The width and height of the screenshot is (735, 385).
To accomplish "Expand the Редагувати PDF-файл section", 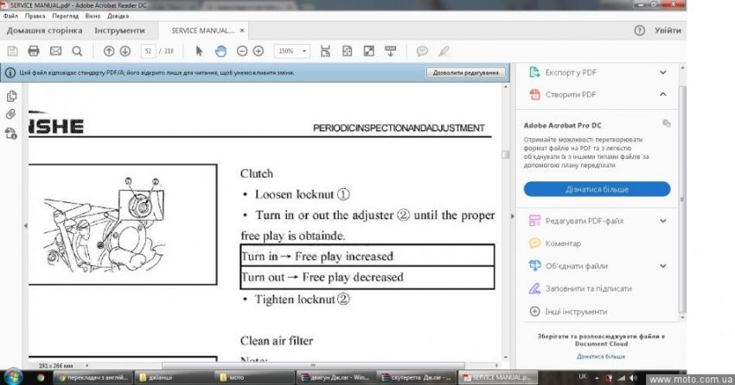I will pyautogui.click(x=663, y=221).
